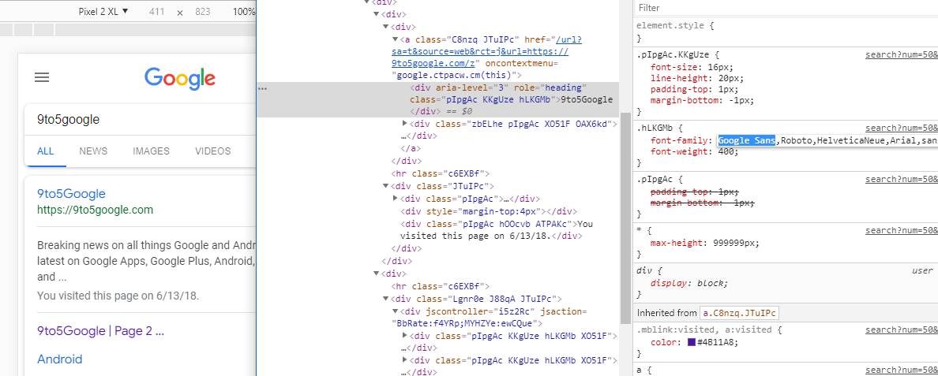
Task: Click the styles Filter input field
Action: point(782,8)
